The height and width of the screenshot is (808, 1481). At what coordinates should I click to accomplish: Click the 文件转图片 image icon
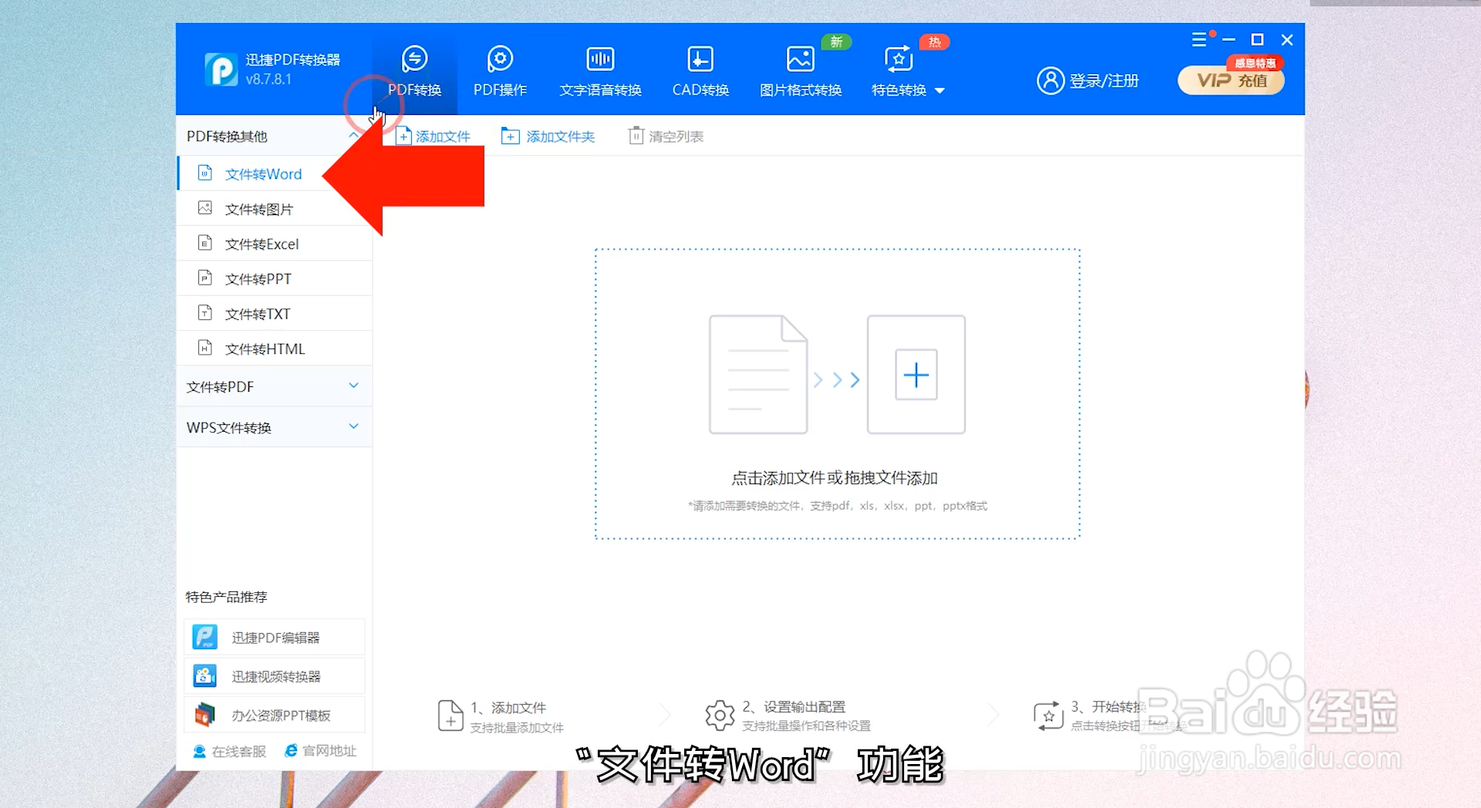pos(204,208)
